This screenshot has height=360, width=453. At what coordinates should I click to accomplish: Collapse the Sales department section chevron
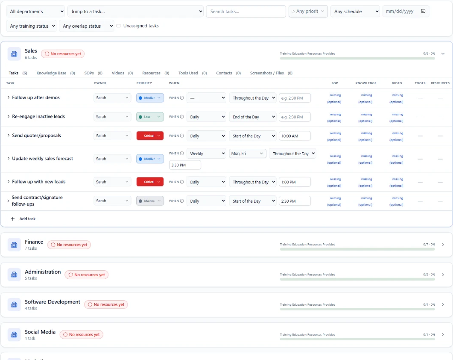[443, 54]
